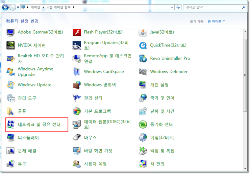250x174 pixels.
Task: Open the 마우스 mouse settings icon
Action: pos(77,138)
